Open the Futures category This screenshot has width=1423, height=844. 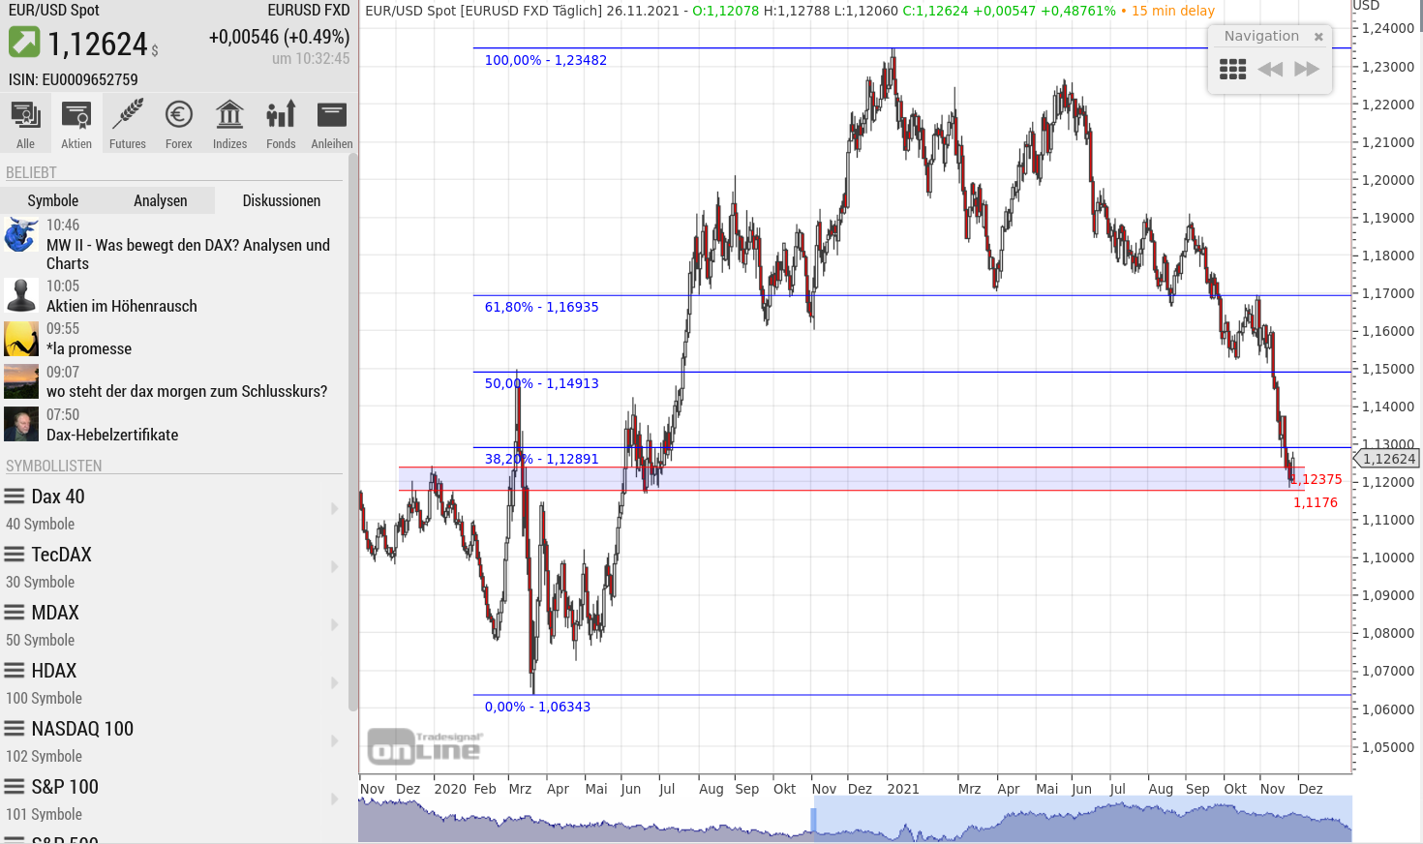(x=128, y=124)
